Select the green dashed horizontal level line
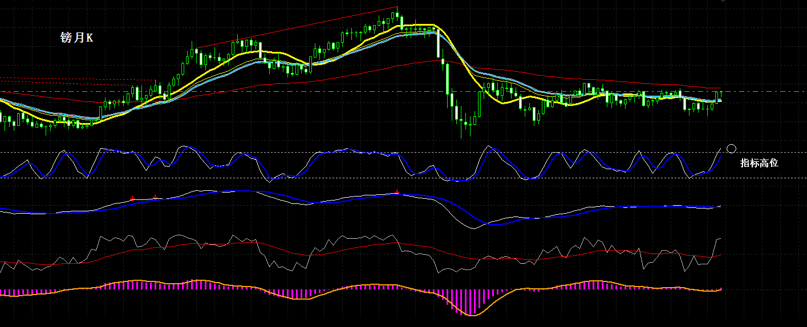Screen dimensions: 807x327 click(x=403, y=91)
